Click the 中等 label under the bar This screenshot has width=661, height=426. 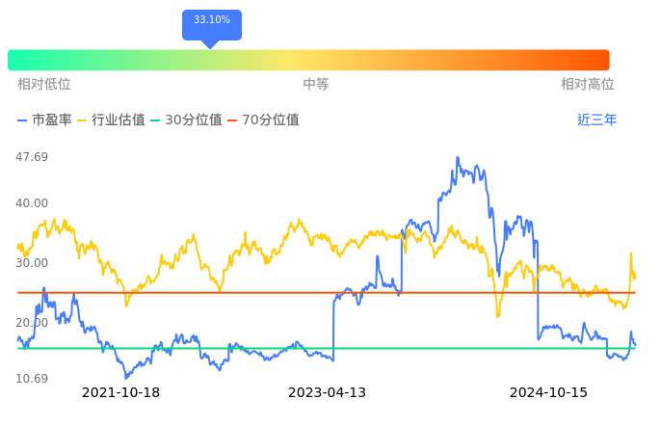[316, 85]
